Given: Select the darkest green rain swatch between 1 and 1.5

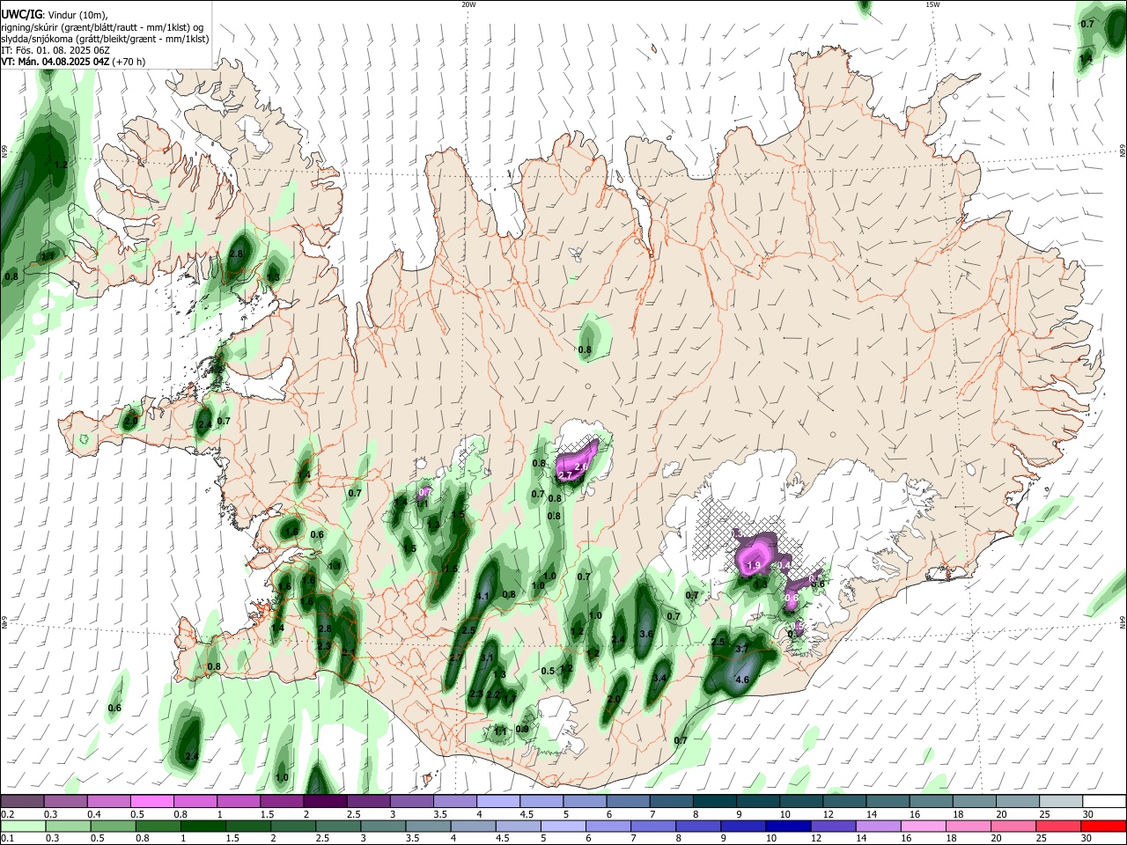Looking at the screenshot, I should tap(203, 826).
